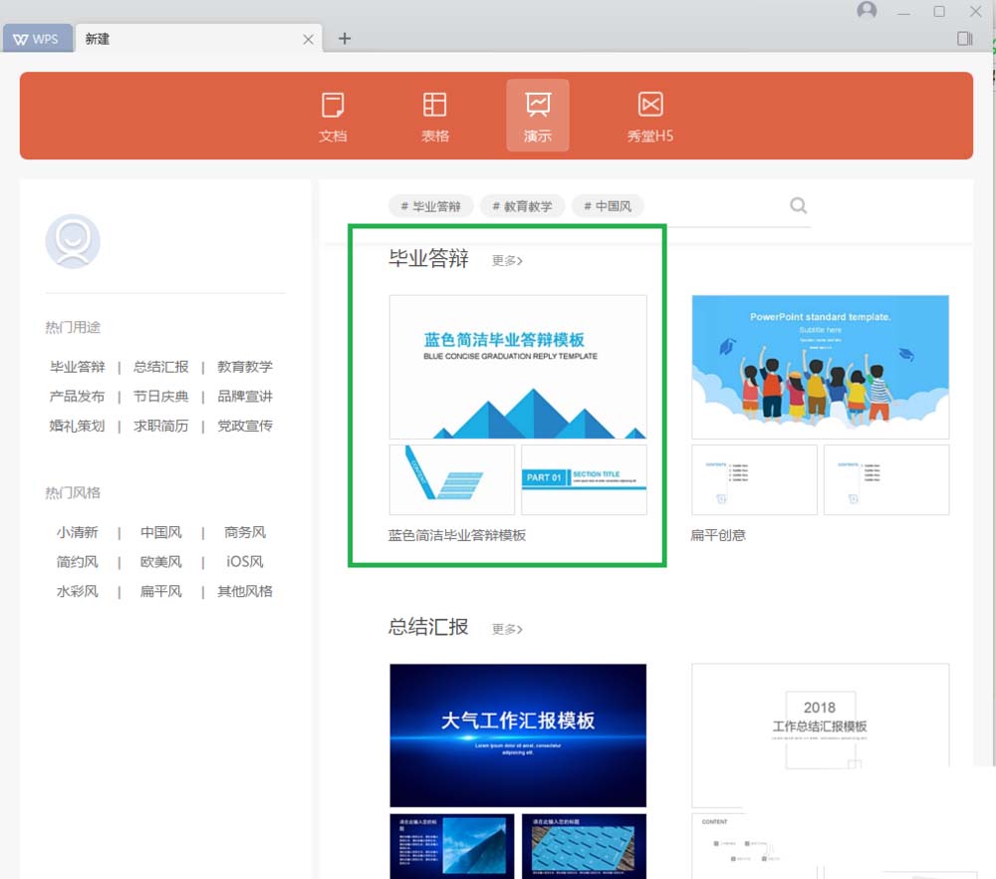Open the user avatar profile icon

(x=72, y=240)
